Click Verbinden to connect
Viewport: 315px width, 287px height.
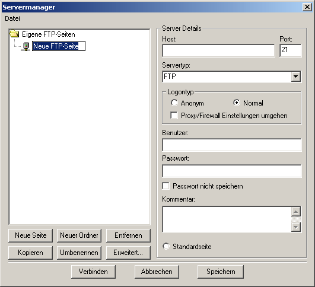point(93,272)
